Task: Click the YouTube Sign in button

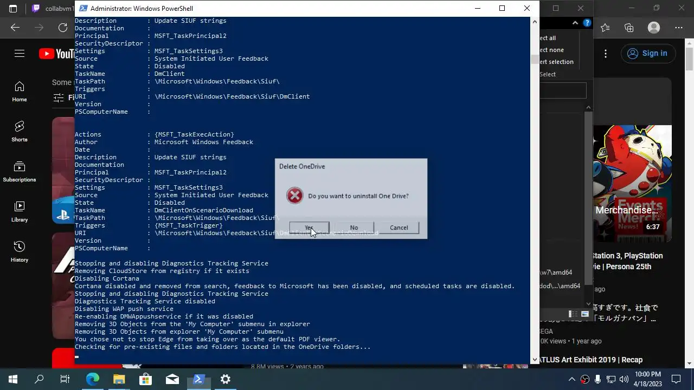Action: pyautogui.click(x=647, y=53)
